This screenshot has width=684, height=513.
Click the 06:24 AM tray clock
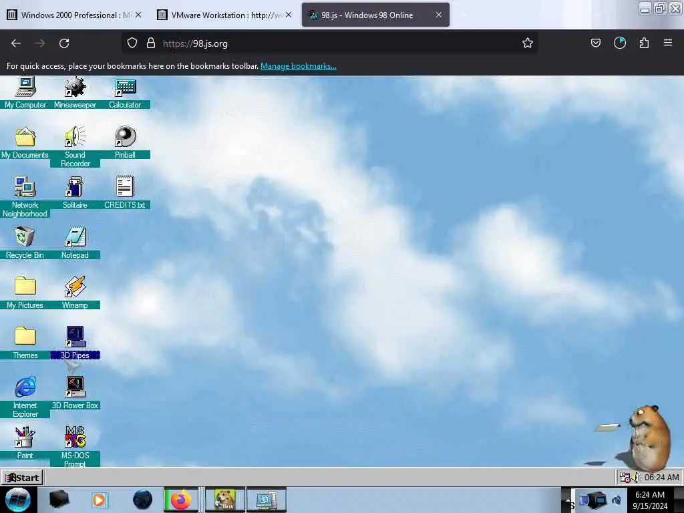pos(661,477)
